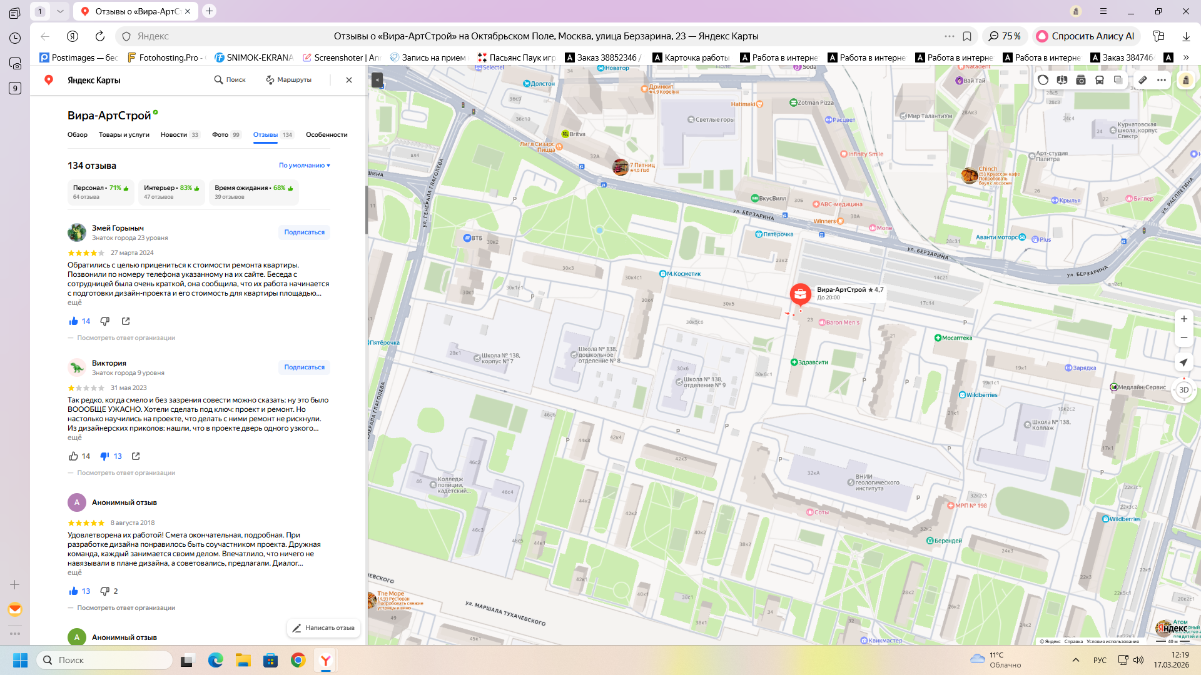Click Windows taskbar search field
The width and height of the screenshot is (1201, 675).
click(105, 660)
